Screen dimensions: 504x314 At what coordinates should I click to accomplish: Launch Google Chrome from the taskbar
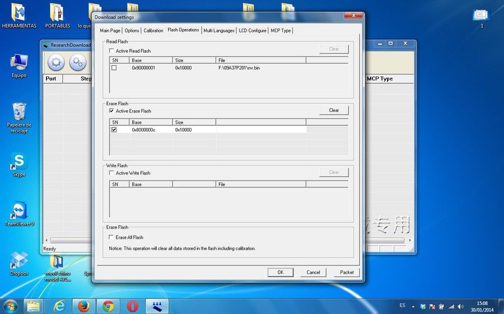pos(108,306)
